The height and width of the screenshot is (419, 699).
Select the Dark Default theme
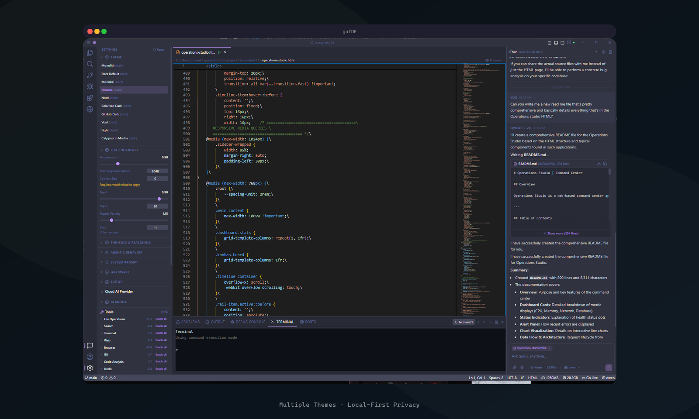point(134,74)
